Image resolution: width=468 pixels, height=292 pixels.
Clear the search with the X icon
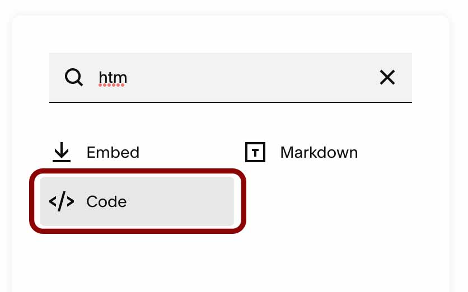pyautogui.click(x=387, y=77)
